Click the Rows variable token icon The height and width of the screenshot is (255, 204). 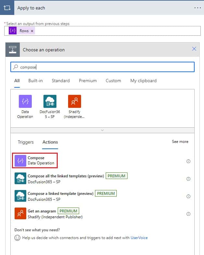click(x=13, y=31)
